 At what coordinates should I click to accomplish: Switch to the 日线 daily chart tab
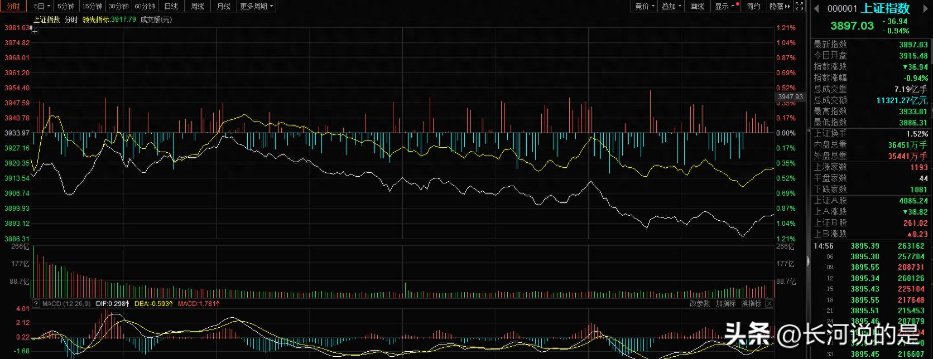click(x=171, y=6)
